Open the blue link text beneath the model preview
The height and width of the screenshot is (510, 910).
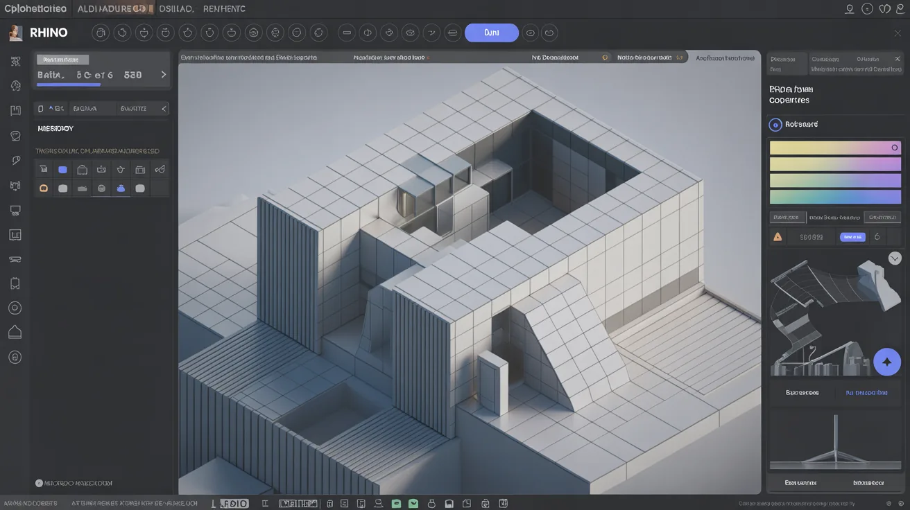tap(867, 393)
